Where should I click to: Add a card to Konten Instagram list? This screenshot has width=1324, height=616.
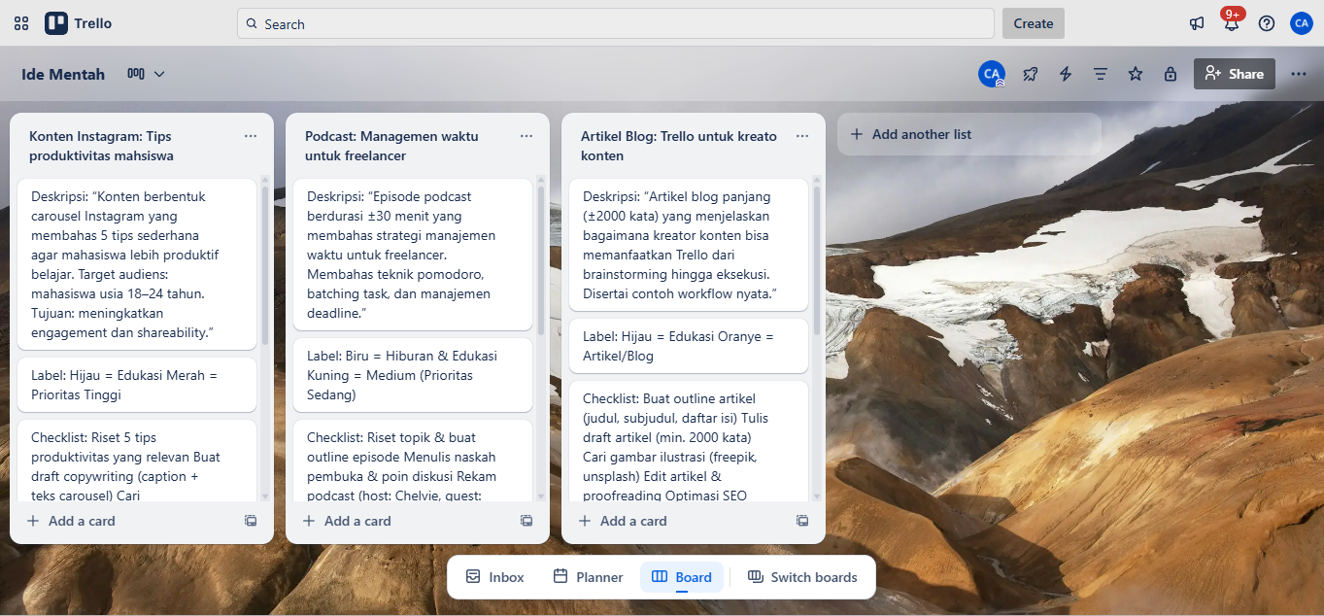click(126, 521)
